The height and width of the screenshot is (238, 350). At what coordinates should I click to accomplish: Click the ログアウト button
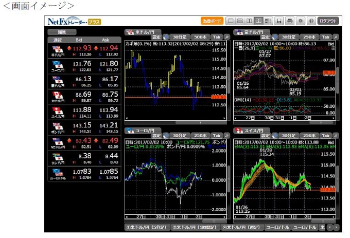[328, 21]
